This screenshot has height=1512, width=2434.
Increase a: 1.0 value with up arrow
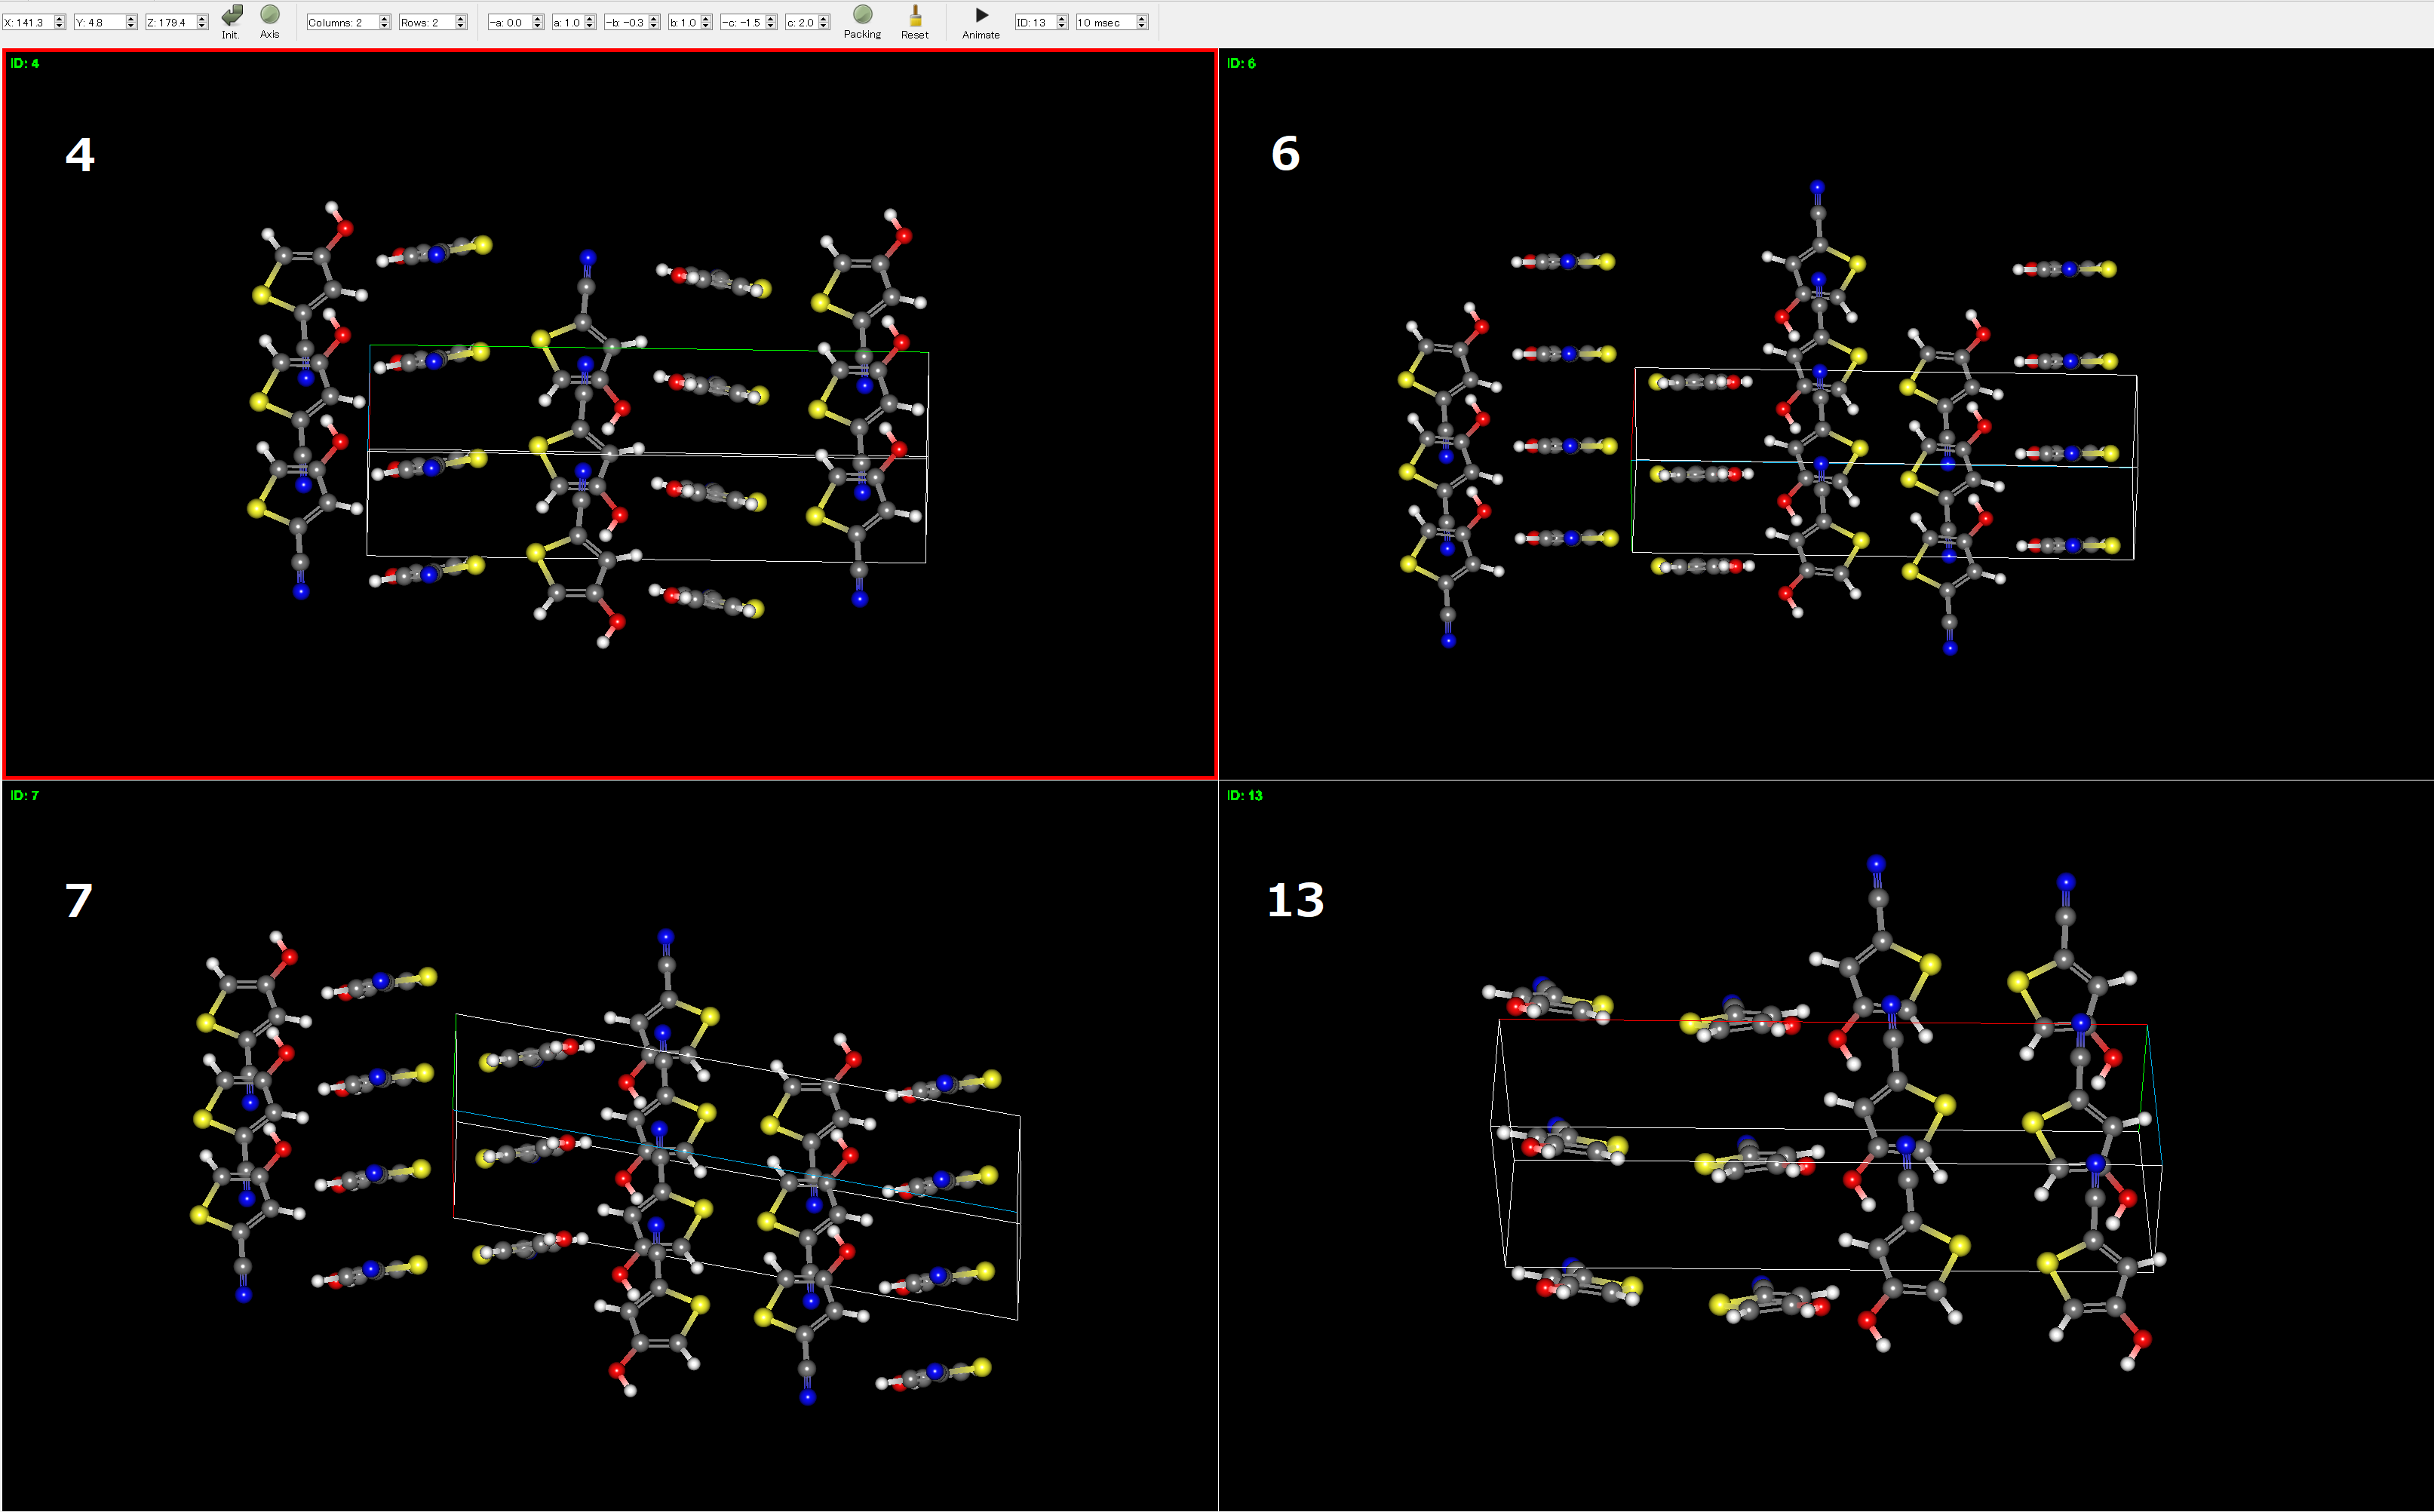coord(590,19)
